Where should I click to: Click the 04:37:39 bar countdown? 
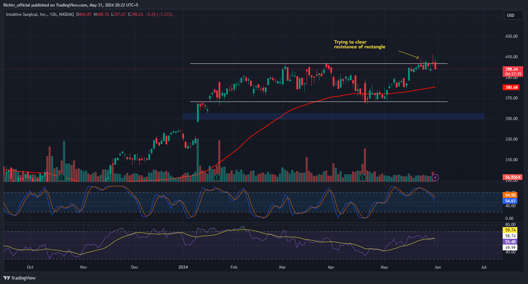pos(513,74)
